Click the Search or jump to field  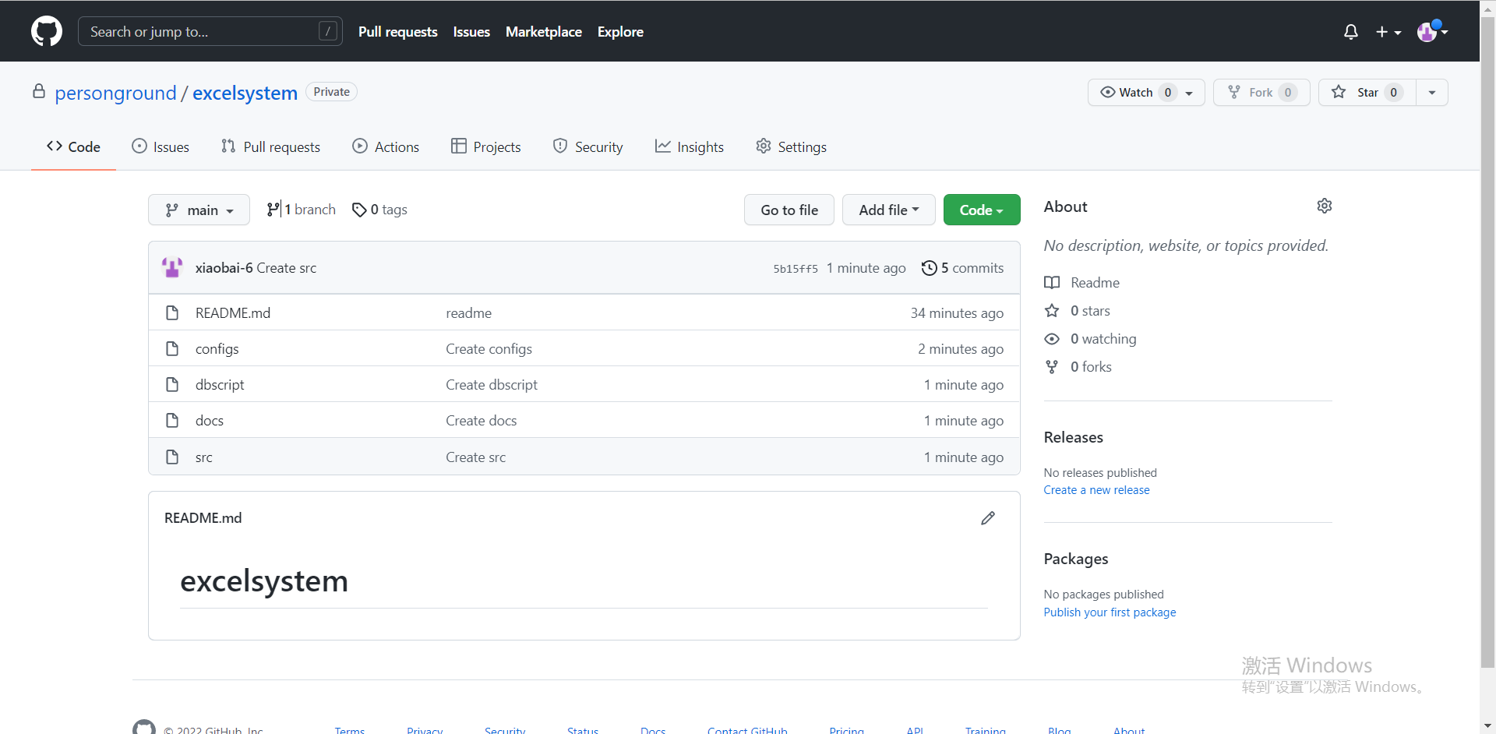pos(210,31)
